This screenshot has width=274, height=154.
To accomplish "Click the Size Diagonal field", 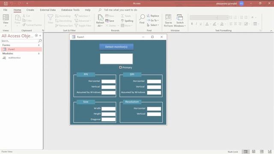I will tap(108, 119).
